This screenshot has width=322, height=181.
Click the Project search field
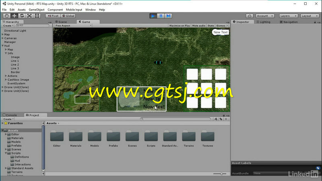pyautogui.click(x=175, y=119)
